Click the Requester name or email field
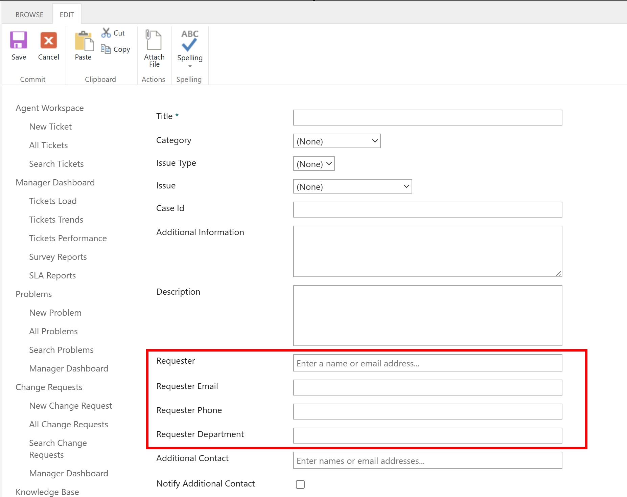 pos(427,363)
